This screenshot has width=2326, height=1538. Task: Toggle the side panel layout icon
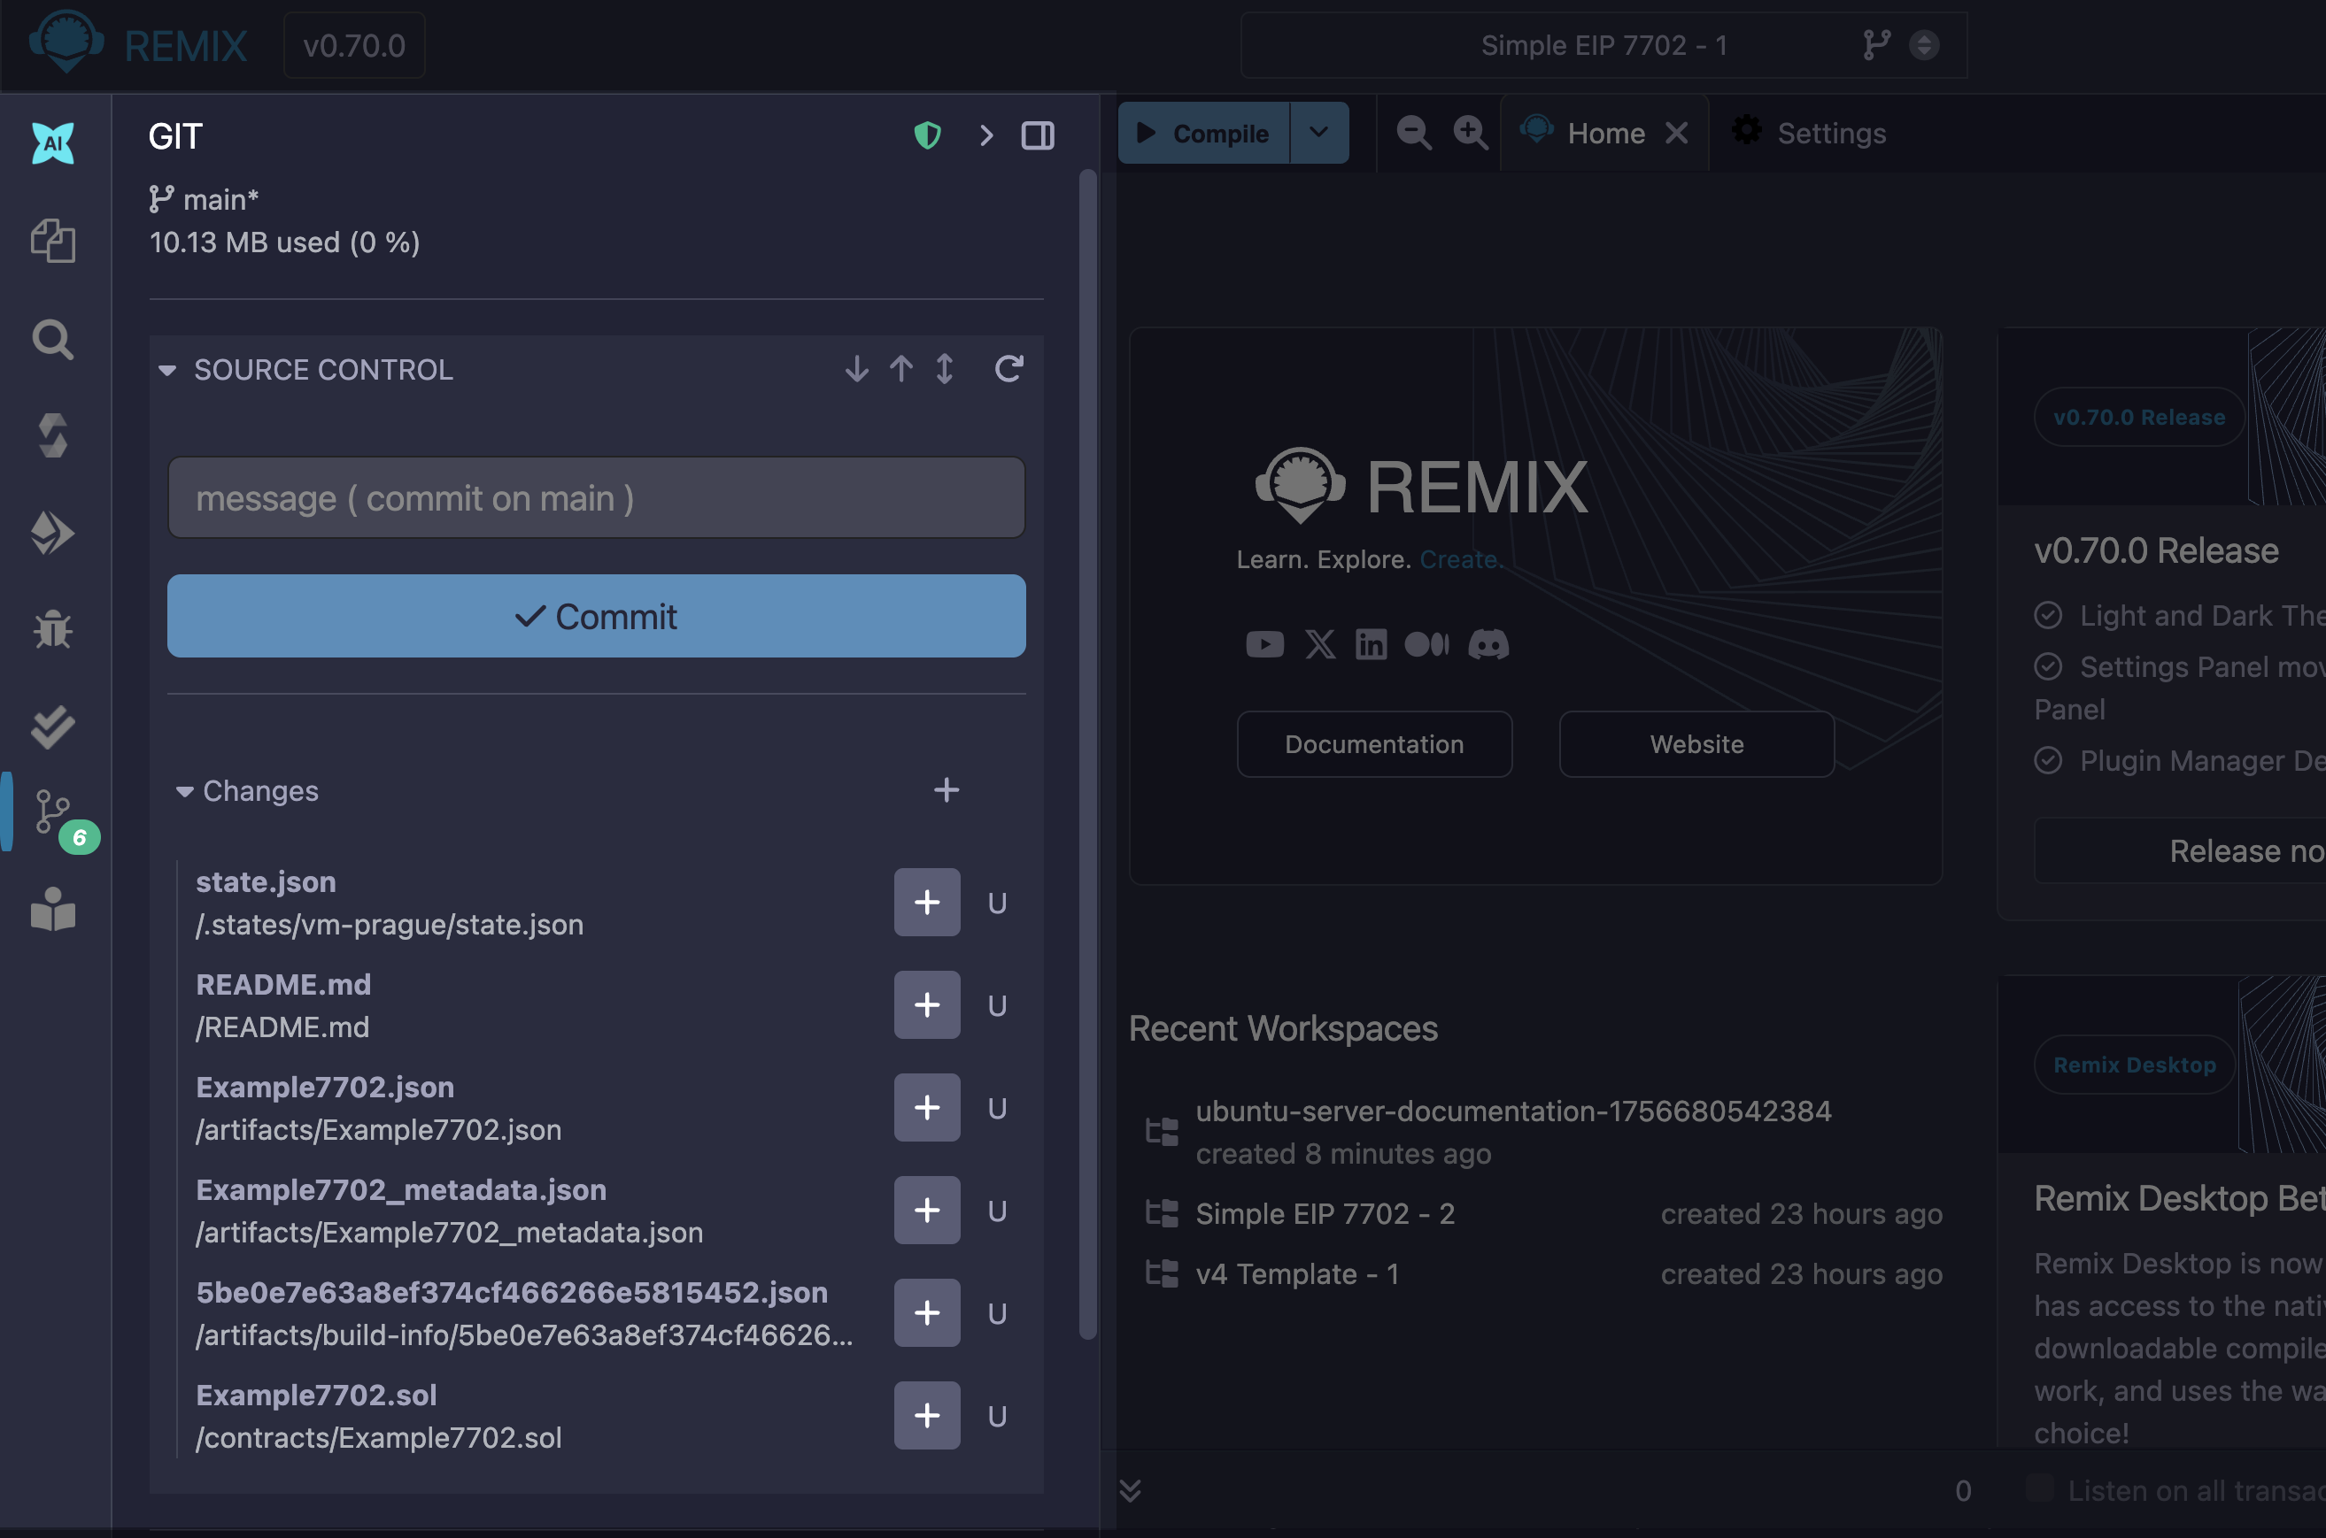(1038, 135)
